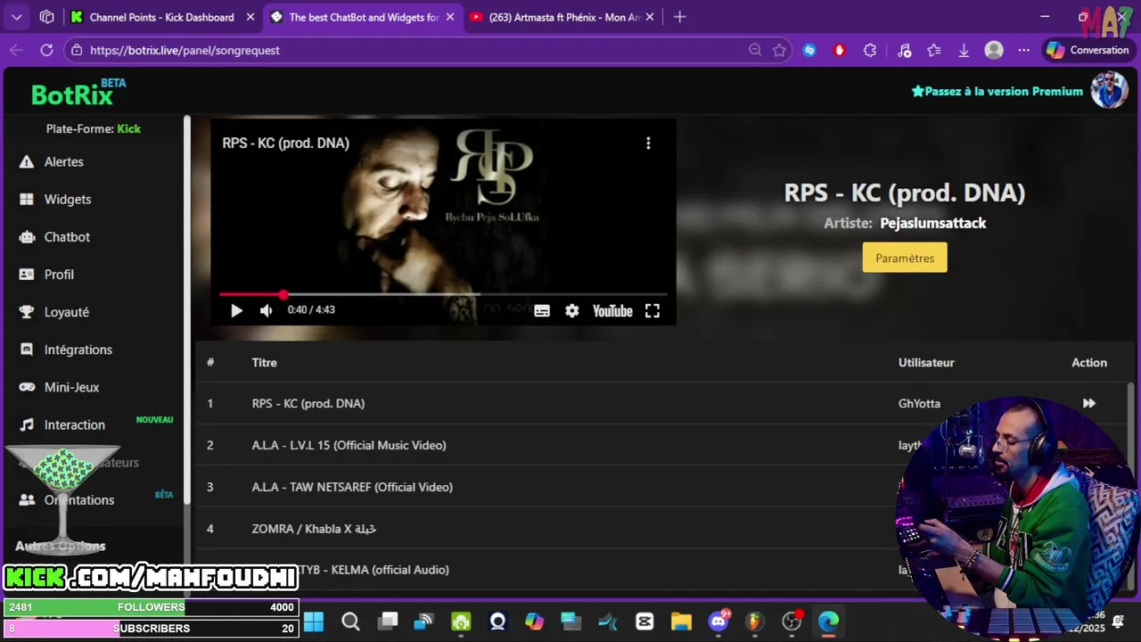The width and height of the screenshot is (1141, 642).
Task: Click the Loyauté trophy icon
Action: pyautogui.click(x=27, y=312)
